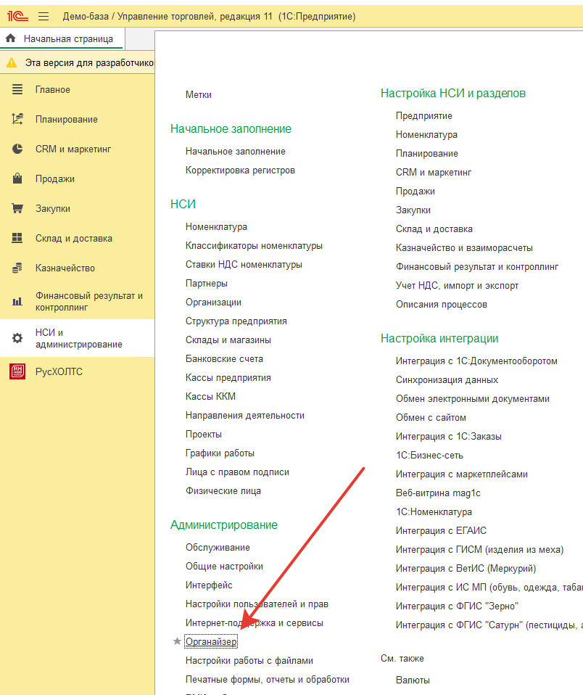This screenshot has width=583, height=695.
Task: Click the Финансовый результат bar chart icon
Action: click(x=17, y=302)
